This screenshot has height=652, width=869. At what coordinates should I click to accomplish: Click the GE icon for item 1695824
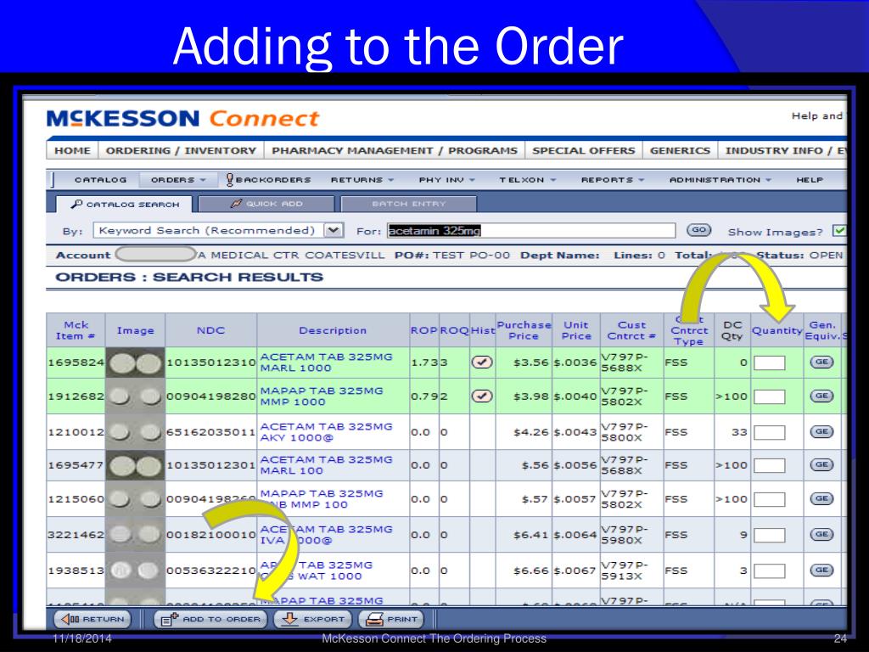click(x=821, y=362)
